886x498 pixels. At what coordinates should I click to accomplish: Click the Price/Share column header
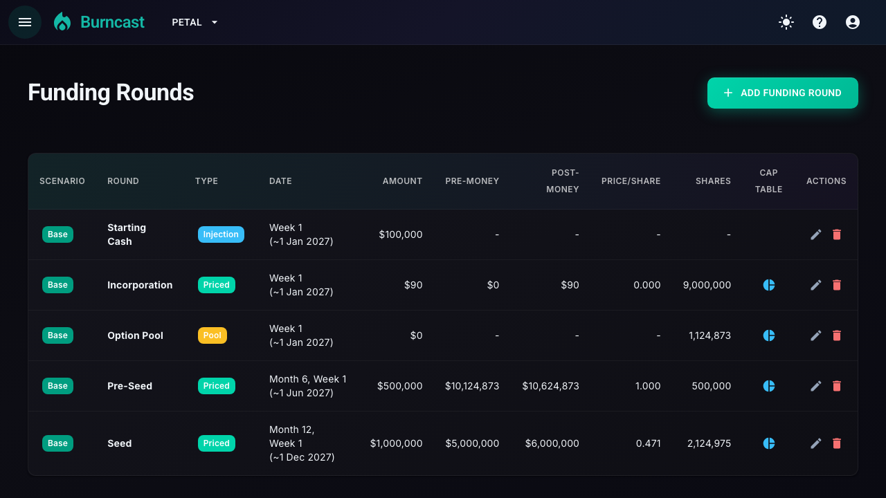coord(631,181)
